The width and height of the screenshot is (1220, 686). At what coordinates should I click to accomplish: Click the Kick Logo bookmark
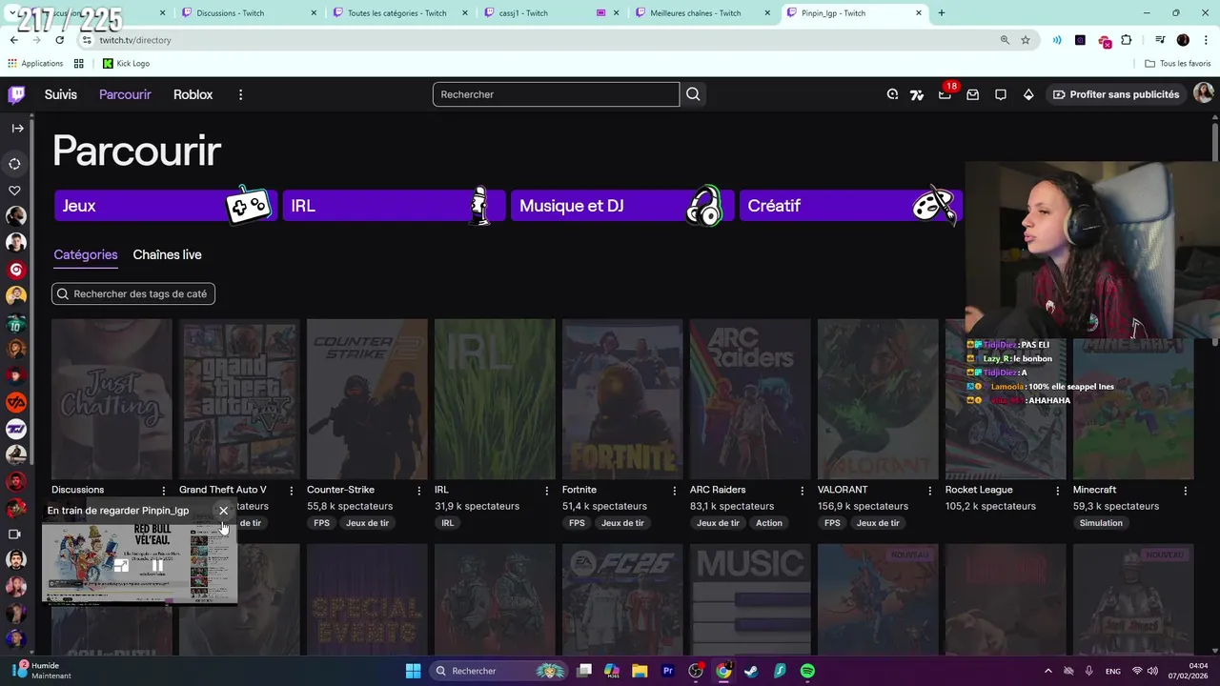126,63
